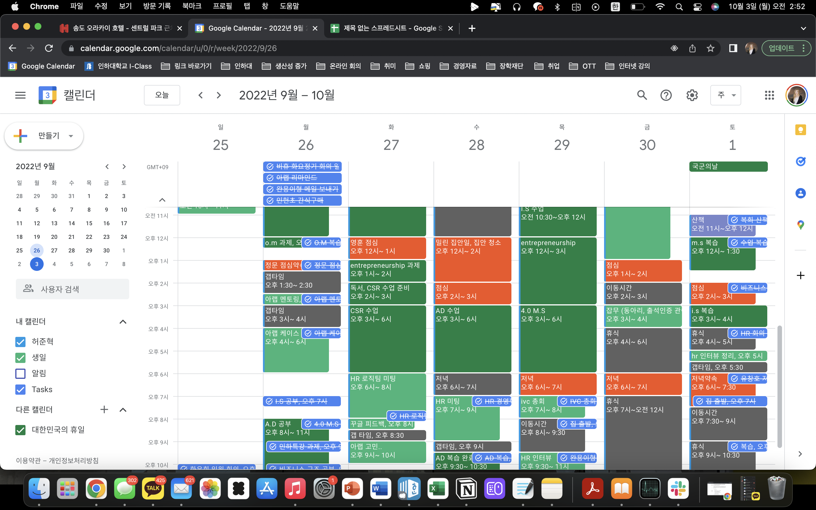Collapse the 다른 캘린더 section
The height and width of the screenshot is (510, 816).
pyautogui.click(x=123, y=409)
